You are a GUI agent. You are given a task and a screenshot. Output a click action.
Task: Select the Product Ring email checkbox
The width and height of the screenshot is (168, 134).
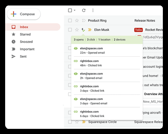click(x=70, y=21)
